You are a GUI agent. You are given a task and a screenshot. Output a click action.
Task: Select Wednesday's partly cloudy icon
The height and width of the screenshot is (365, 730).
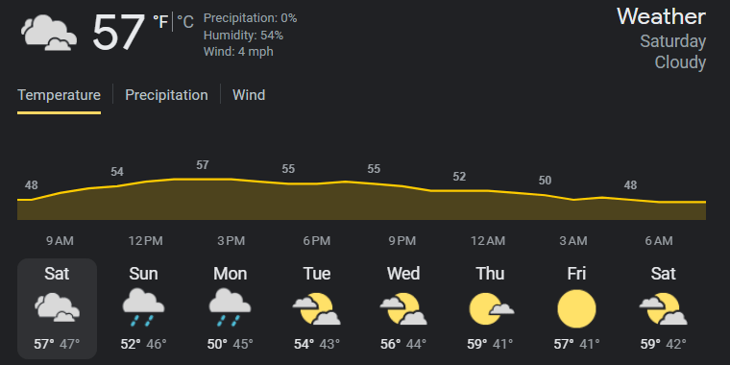[x=403, y=308]
